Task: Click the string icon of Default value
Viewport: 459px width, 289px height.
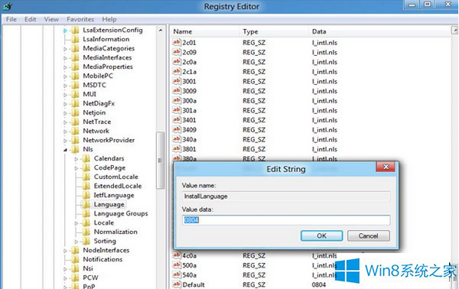Action: click(x=177, y=284)
